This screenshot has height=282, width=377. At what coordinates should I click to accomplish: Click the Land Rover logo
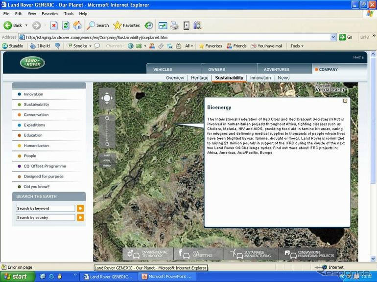32,63
